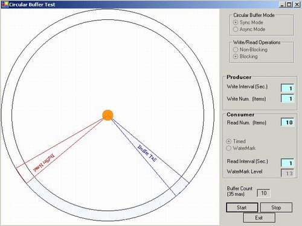This screenshot has height=226, width=302.
Task: Start the buffer test
Action: pyautogui.click(x=242, y=207)
